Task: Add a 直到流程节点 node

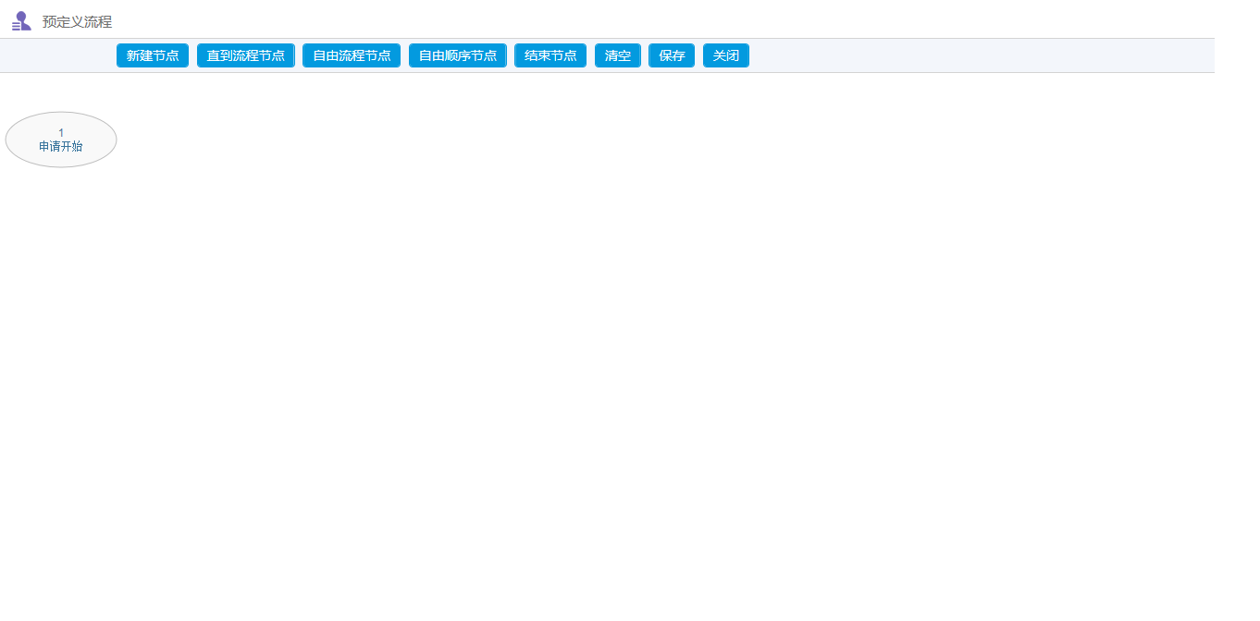Action: tap(245, 55)
